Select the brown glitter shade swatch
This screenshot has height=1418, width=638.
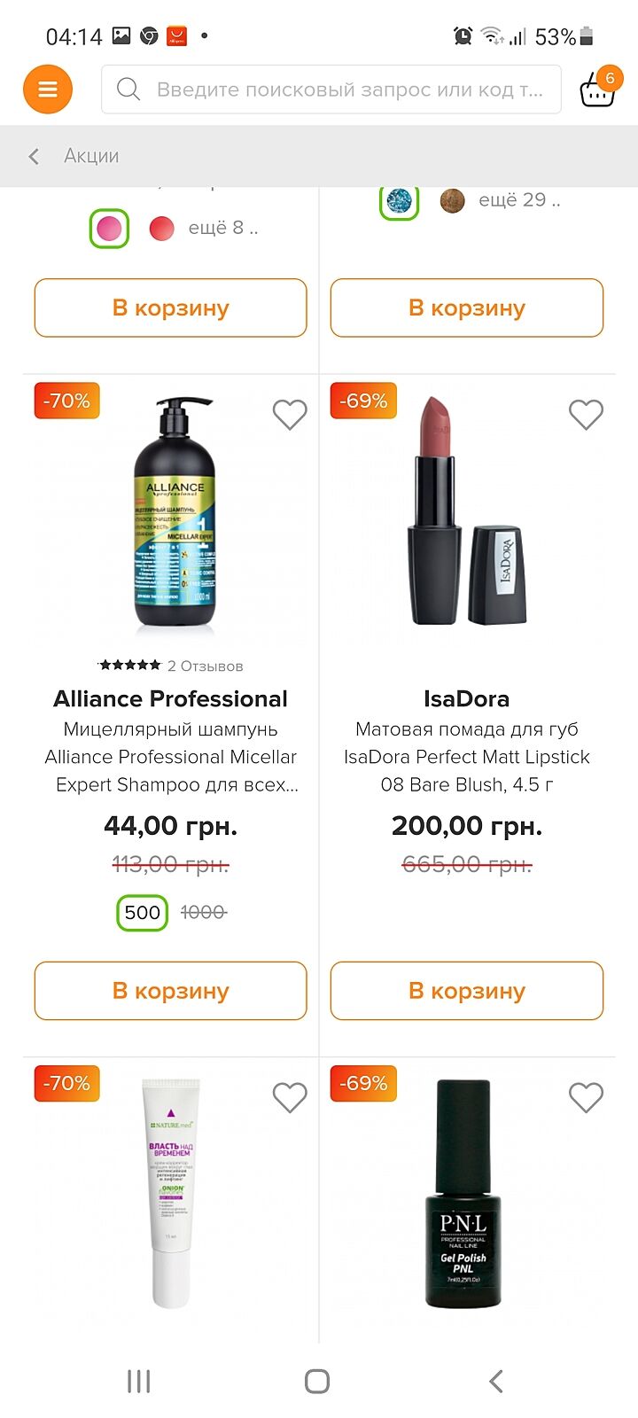[453, 200]
